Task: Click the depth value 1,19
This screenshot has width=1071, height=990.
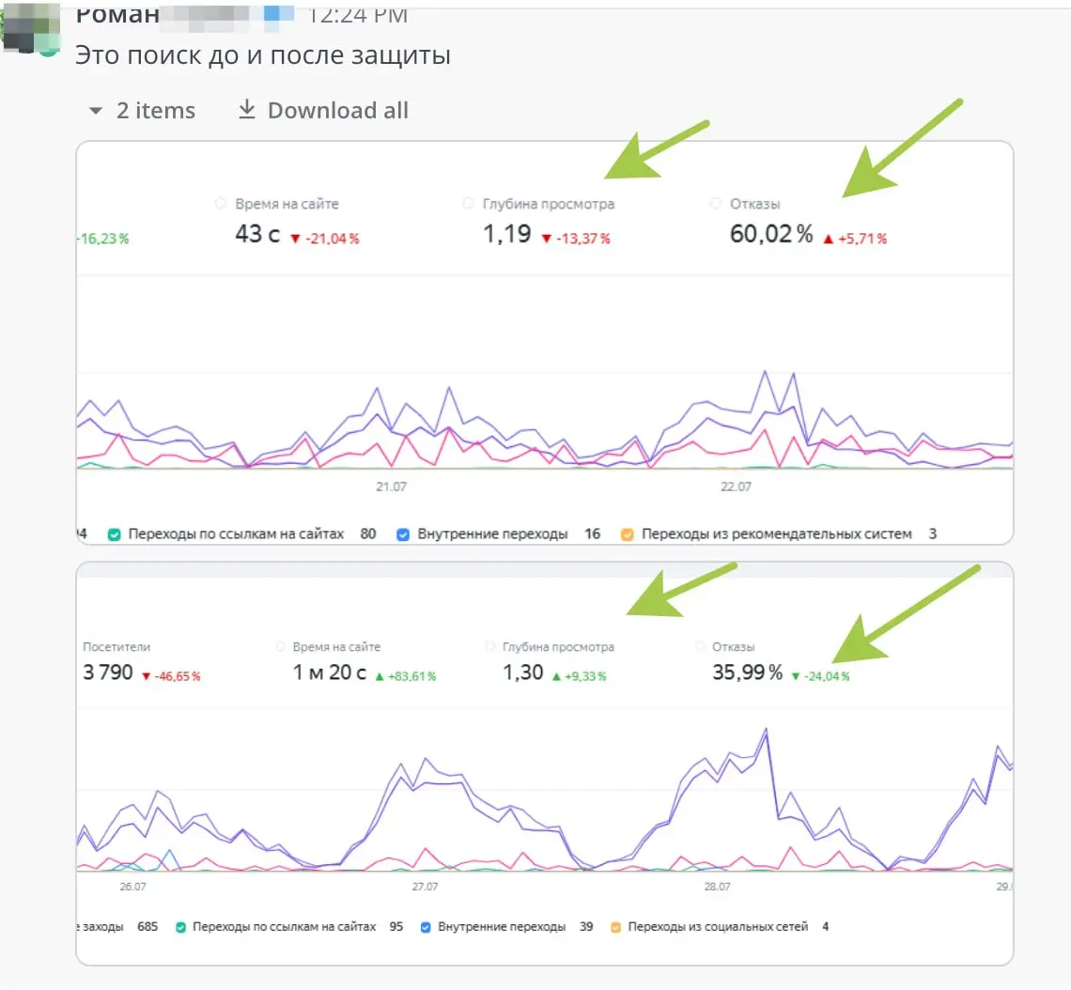Action: point(506,234)
